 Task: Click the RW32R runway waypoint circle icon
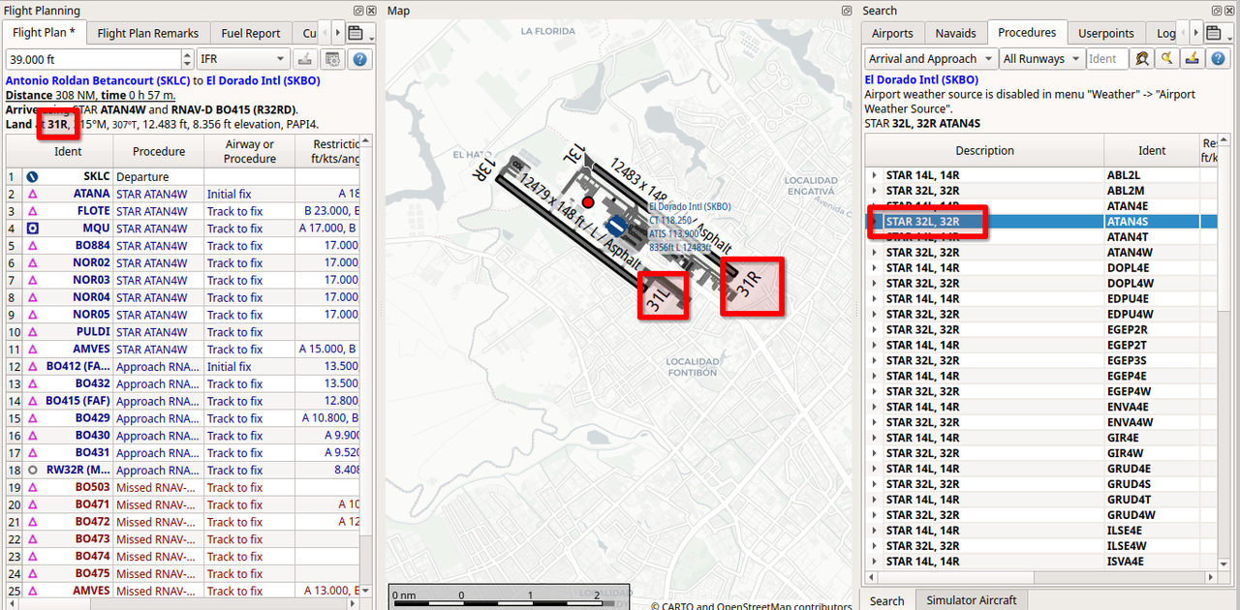click(x=31, y=470)
